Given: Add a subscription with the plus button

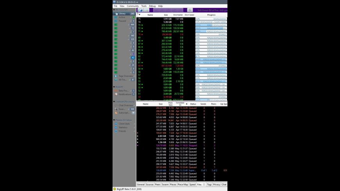Looking at the screenshot, I should coord(133,113).
